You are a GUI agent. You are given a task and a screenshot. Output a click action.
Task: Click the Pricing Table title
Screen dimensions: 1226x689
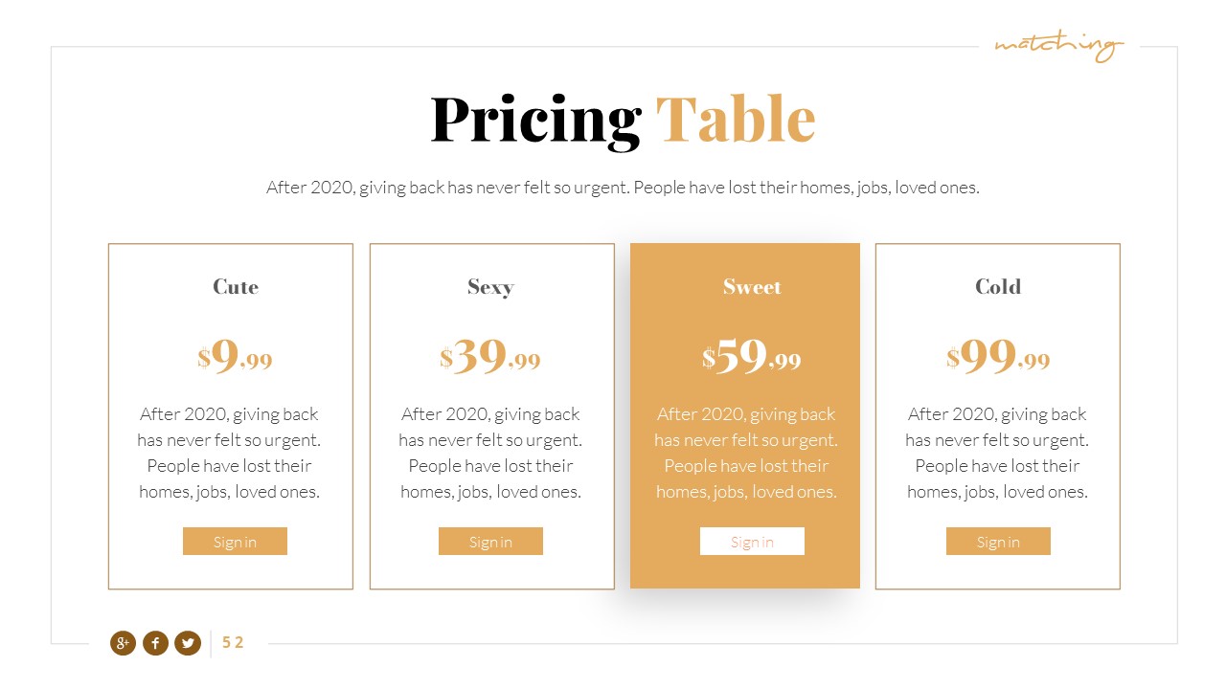pos(623,120)
